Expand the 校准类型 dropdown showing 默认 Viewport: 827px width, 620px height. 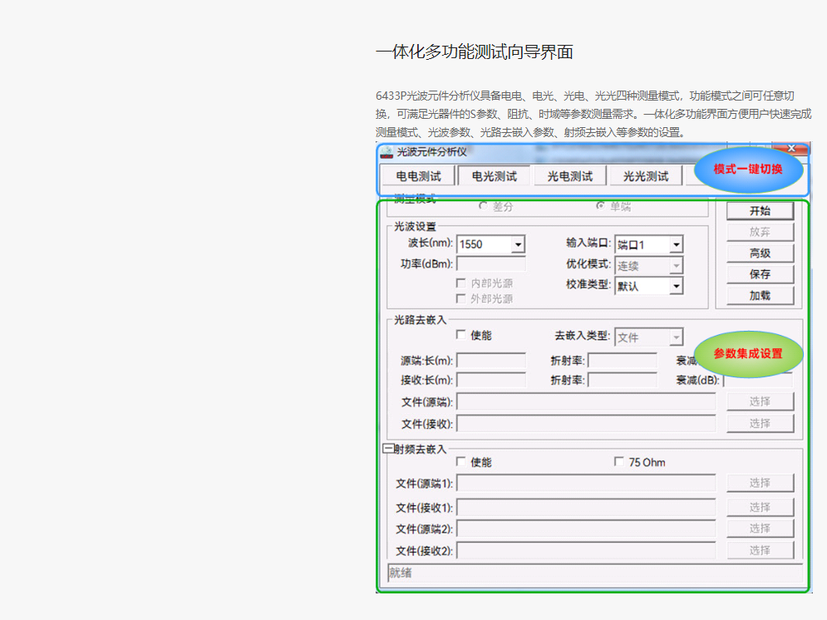click(676, 286)
